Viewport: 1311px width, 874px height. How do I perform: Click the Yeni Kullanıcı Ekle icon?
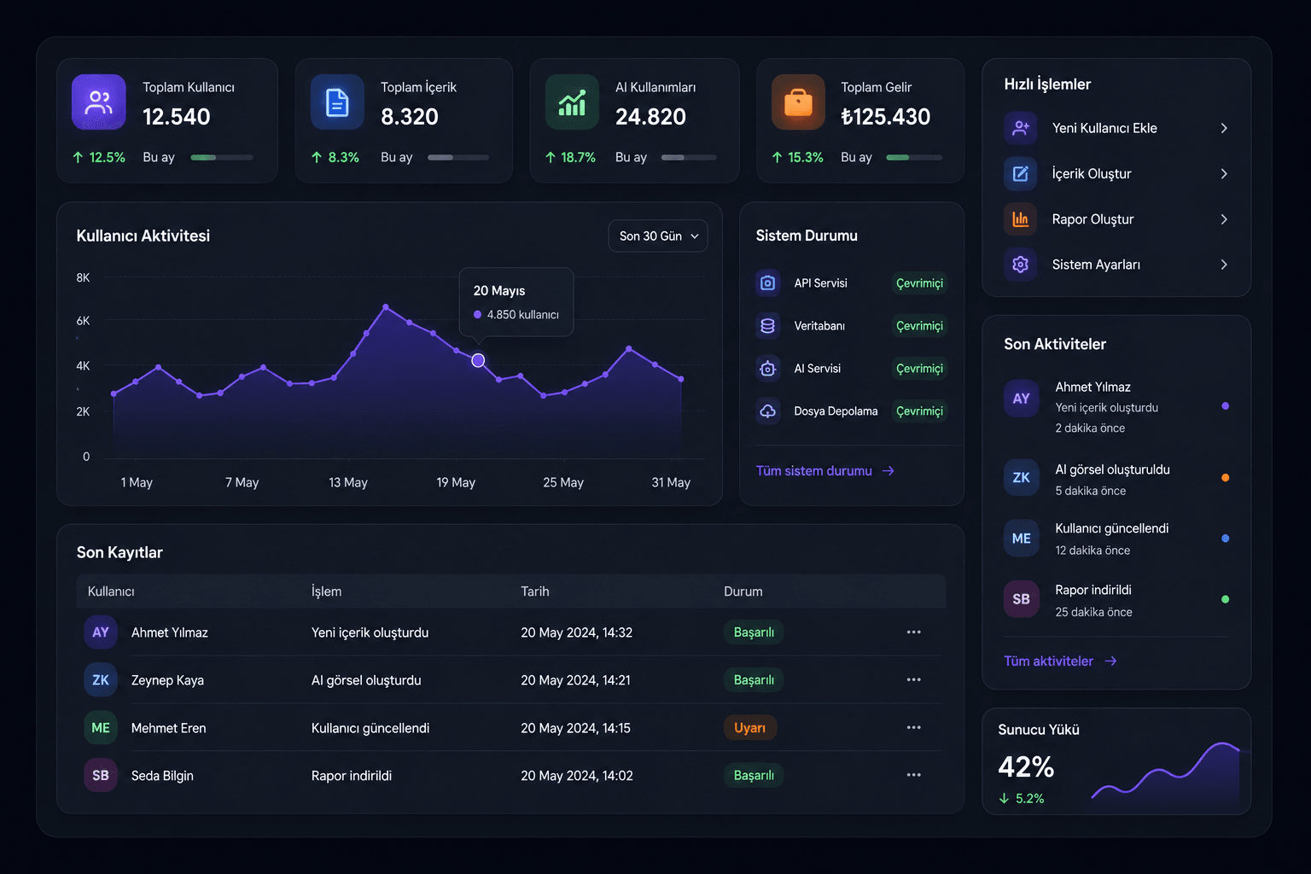[1021, 128]
